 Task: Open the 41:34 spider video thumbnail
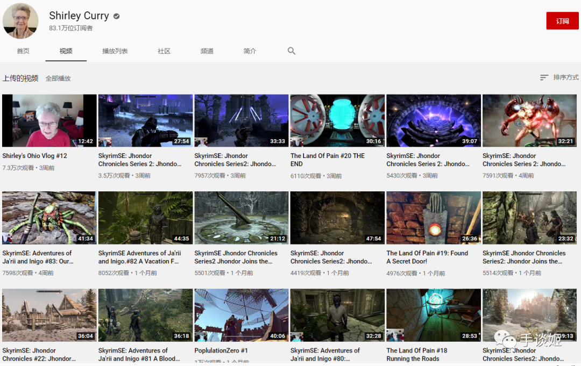coord(49,218)
